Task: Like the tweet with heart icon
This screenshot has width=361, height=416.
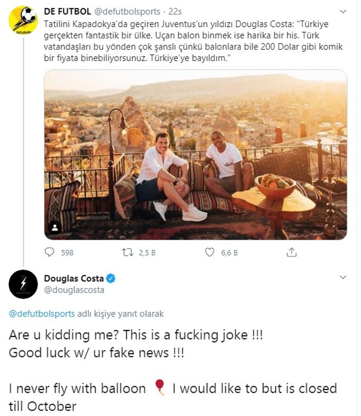Action: coord(210,252)
